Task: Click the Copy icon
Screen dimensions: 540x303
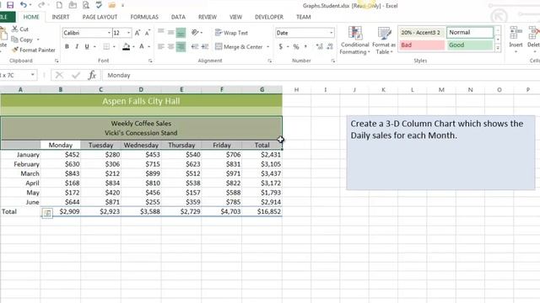Action: click(15, 40)
